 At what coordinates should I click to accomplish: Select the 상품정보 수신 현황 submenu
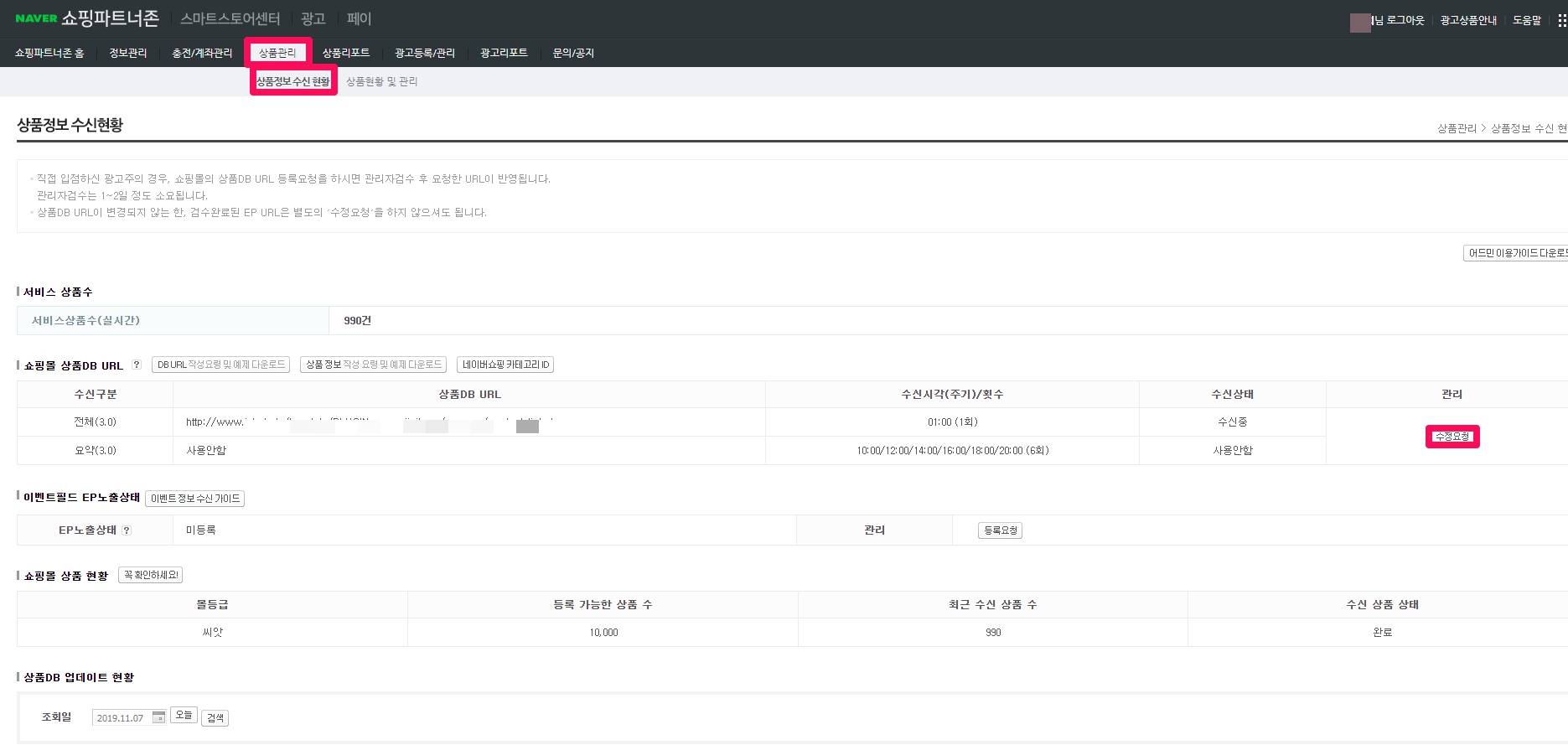tap(293, 81)
